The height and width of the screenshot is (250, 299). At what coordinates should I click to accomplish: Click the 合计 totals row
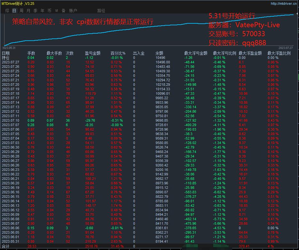click(x=6, y=246)
